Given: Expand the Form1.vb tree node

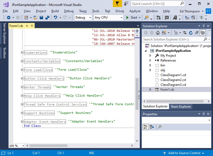Looking at the screenshot, I should pos(150,90).
